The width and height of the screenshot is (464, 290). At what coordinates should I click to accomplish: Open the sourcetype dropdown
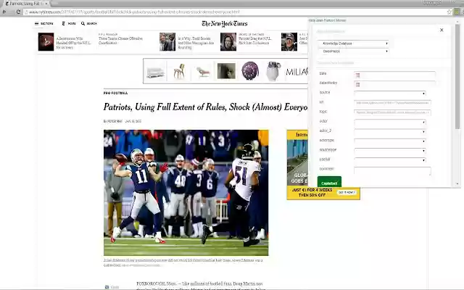pos(390,151)
